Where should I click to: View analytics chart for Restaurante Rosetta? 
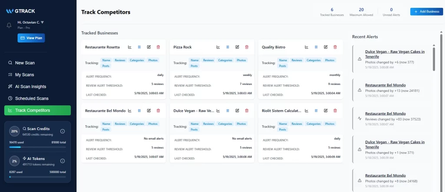[130, 47]
